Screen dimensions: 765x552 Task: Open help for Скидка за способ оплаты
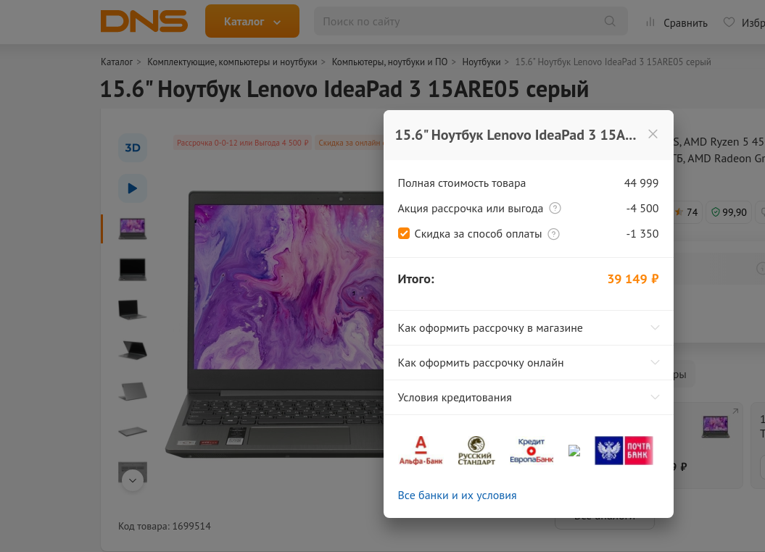point(553,234)
